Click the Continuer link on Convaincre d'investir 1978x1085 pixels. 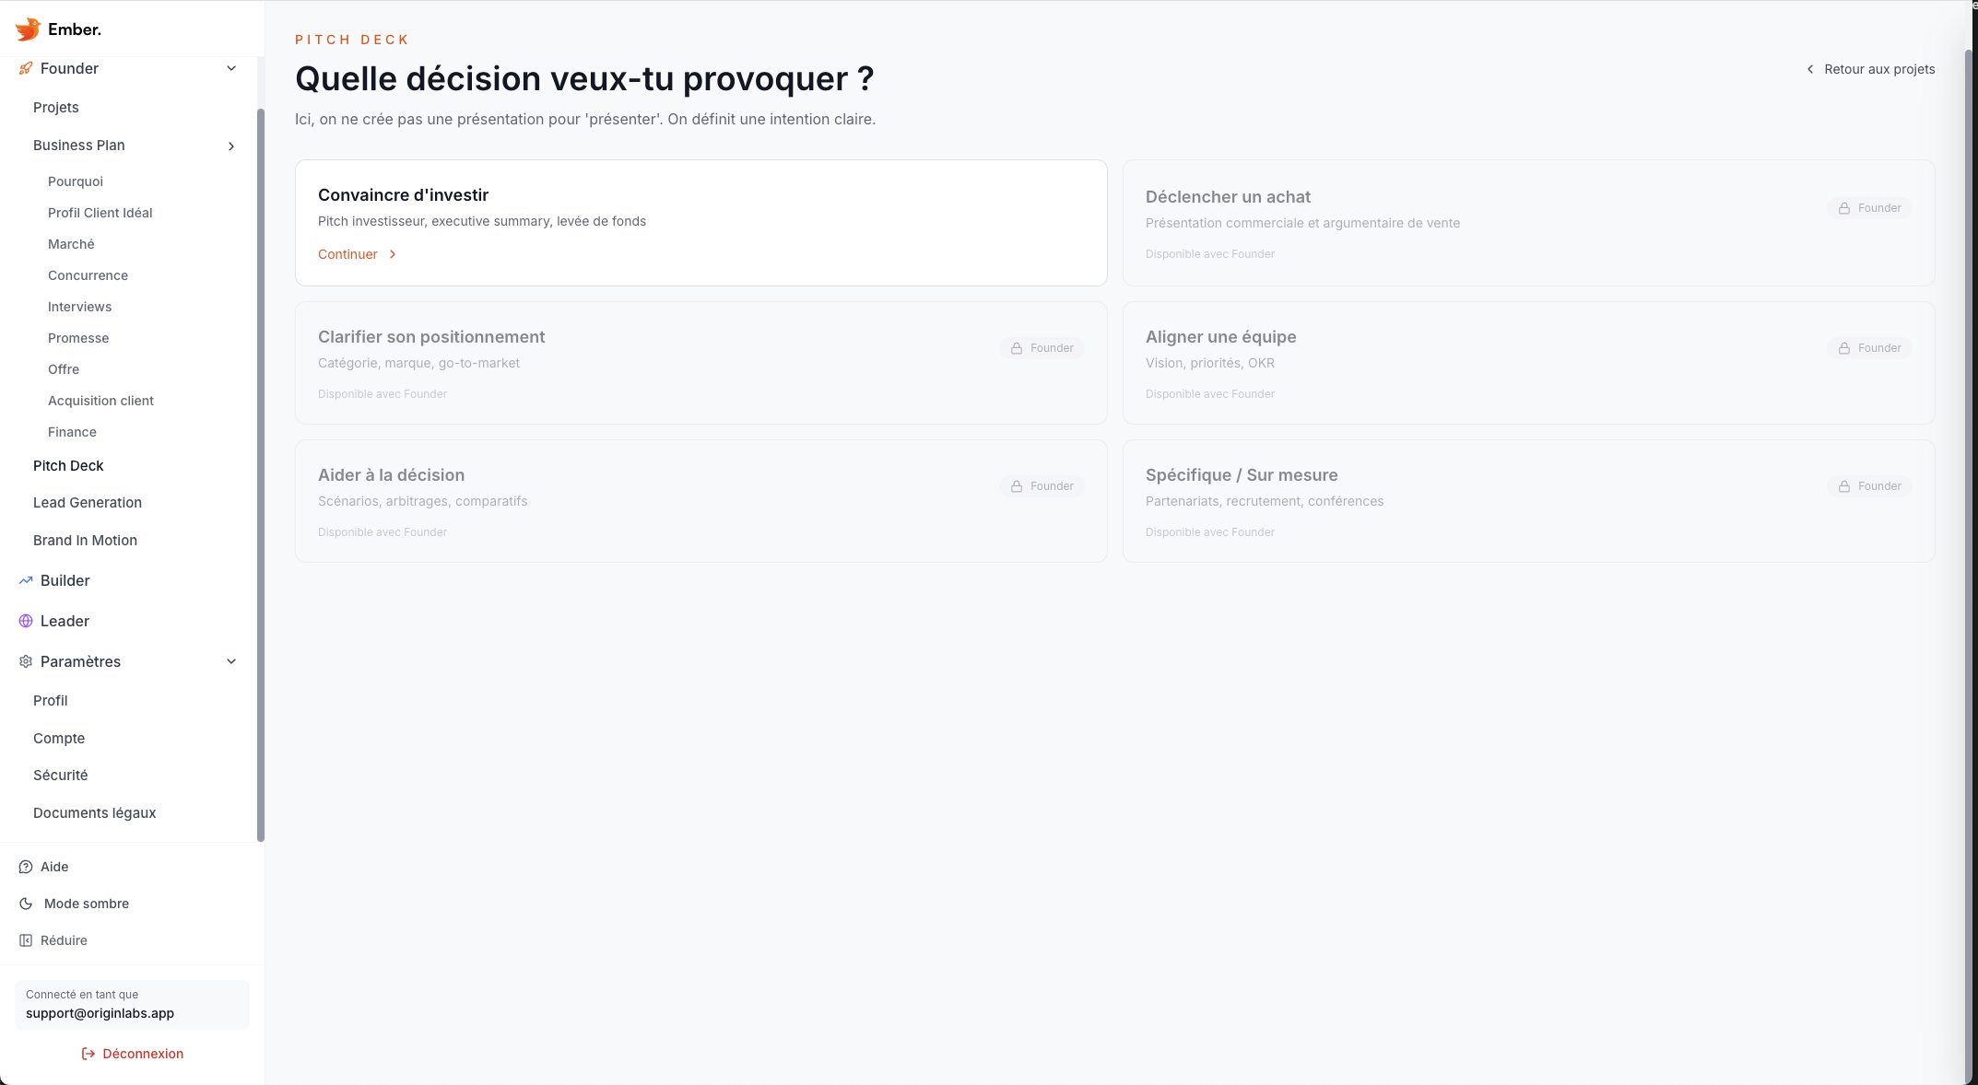pyautogui.click(x=356, y=254)
